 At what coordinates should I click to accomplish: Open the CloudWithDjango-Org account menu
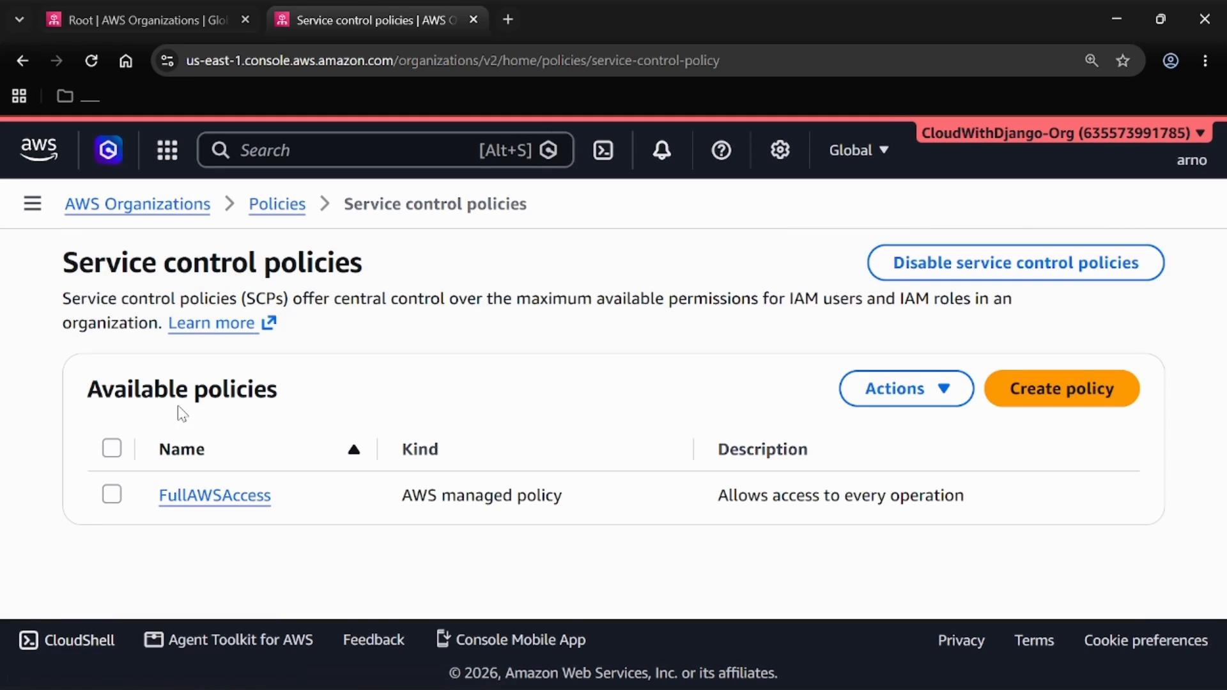tap(1063, 133)
